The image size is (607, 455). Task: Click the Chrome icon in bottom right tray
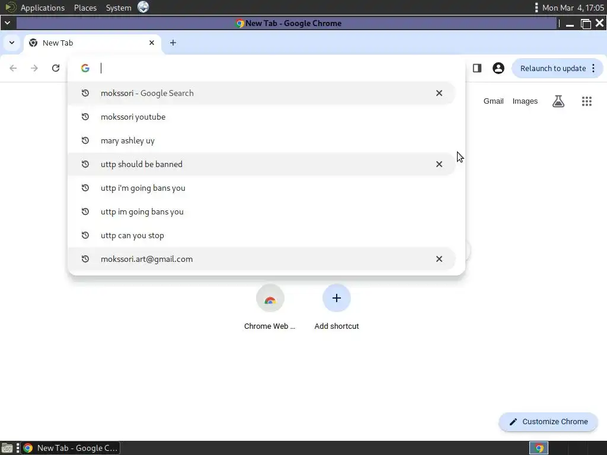538,448
